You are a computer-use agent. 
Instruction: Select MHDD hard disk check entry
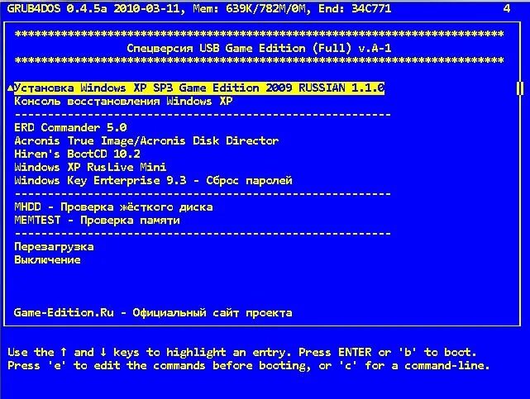tap(113, 207)
